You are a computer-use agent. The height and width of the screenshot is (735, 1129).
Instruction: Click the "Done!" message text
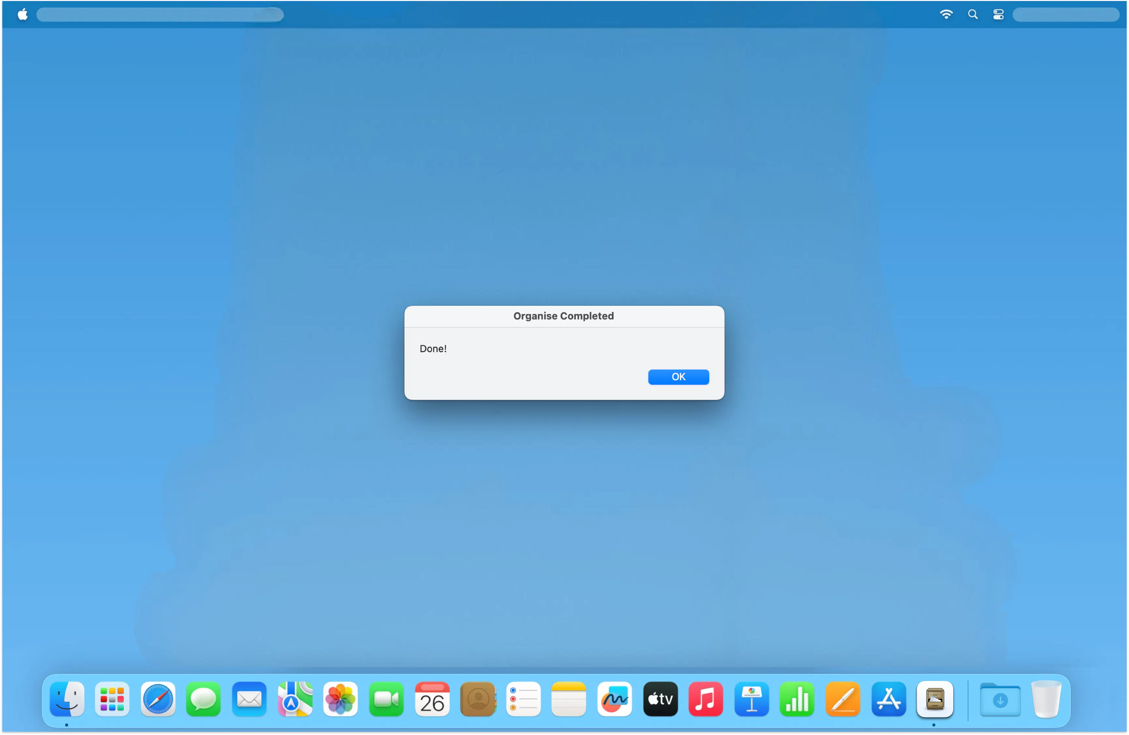pos(433,349)
